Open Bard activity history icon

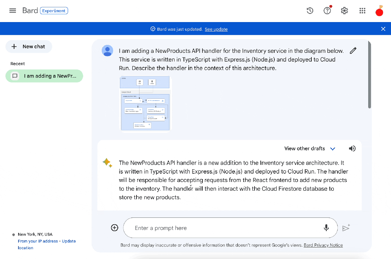point(310,11)
